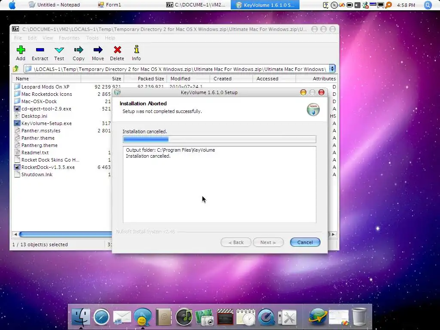Open the Edit menu in 7-Zip
This screenshot has height=330, width=440.
coord(32,38)
